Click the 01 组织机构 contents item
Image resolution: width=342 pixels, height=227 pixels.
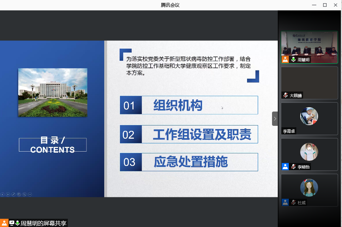(x=189, y=105)
